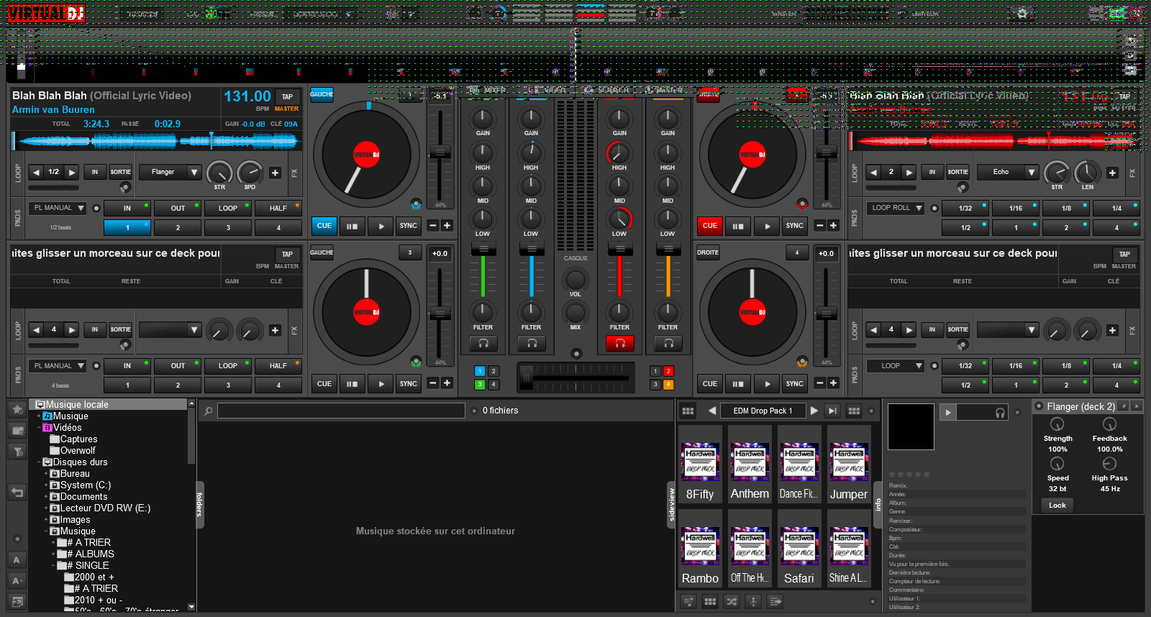Toggle the Flanger deck 2 effect power button

coord(1039,406)
